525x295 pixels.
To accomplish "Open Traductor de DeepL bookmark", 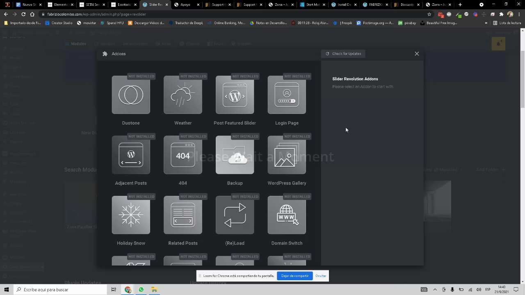I will (x=186, y=23).
